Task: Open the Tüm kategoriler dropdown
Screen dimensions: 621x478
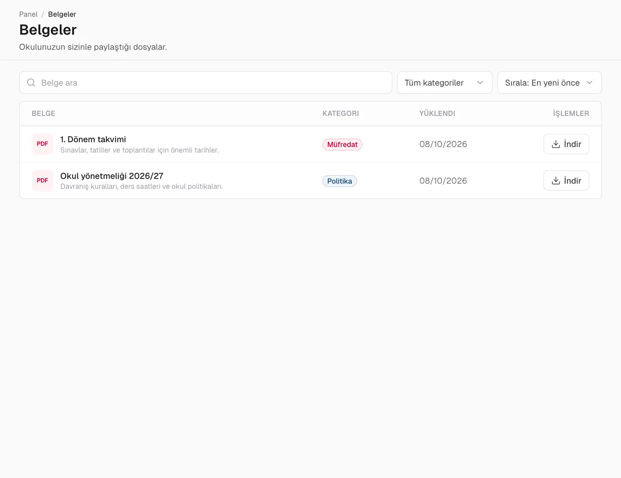Action: [x=445, y=82]
